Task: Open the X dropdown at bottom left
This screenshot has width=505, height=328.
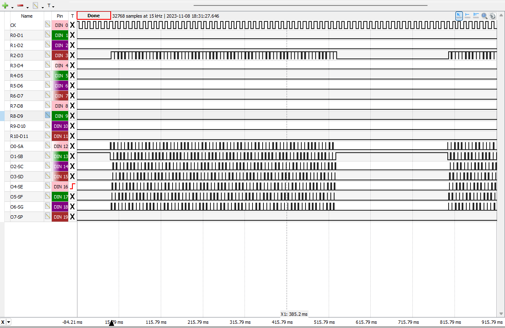Action: (x=9, y=322)
